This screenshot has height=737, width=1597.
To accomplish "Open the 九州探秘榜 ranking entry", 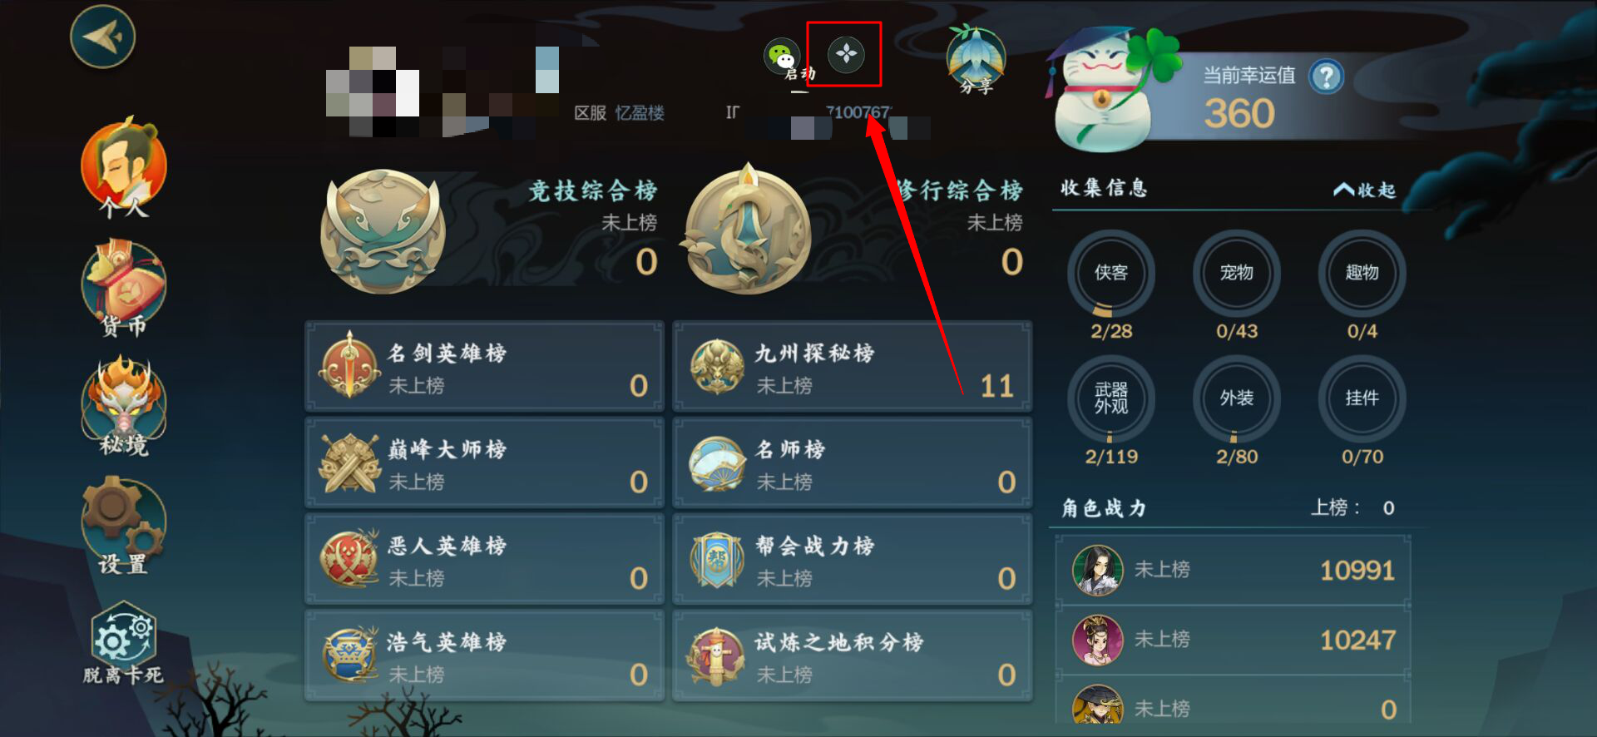I will [852, 367].
